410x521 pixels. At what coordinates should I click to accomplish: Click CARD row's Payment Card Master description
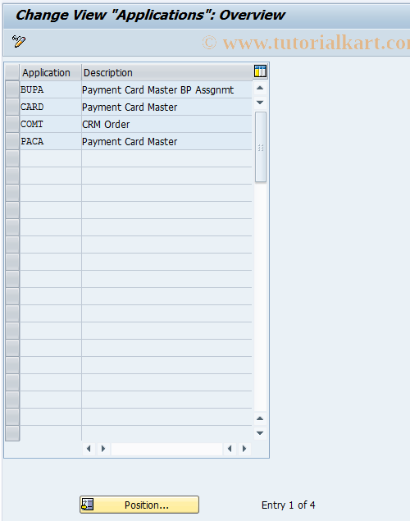tap(166, 107)
